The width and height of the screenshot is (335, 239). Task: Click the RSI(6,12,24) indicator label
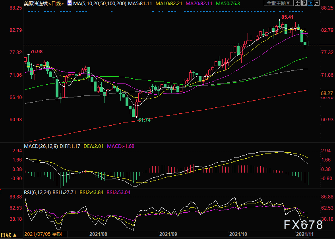37,192
